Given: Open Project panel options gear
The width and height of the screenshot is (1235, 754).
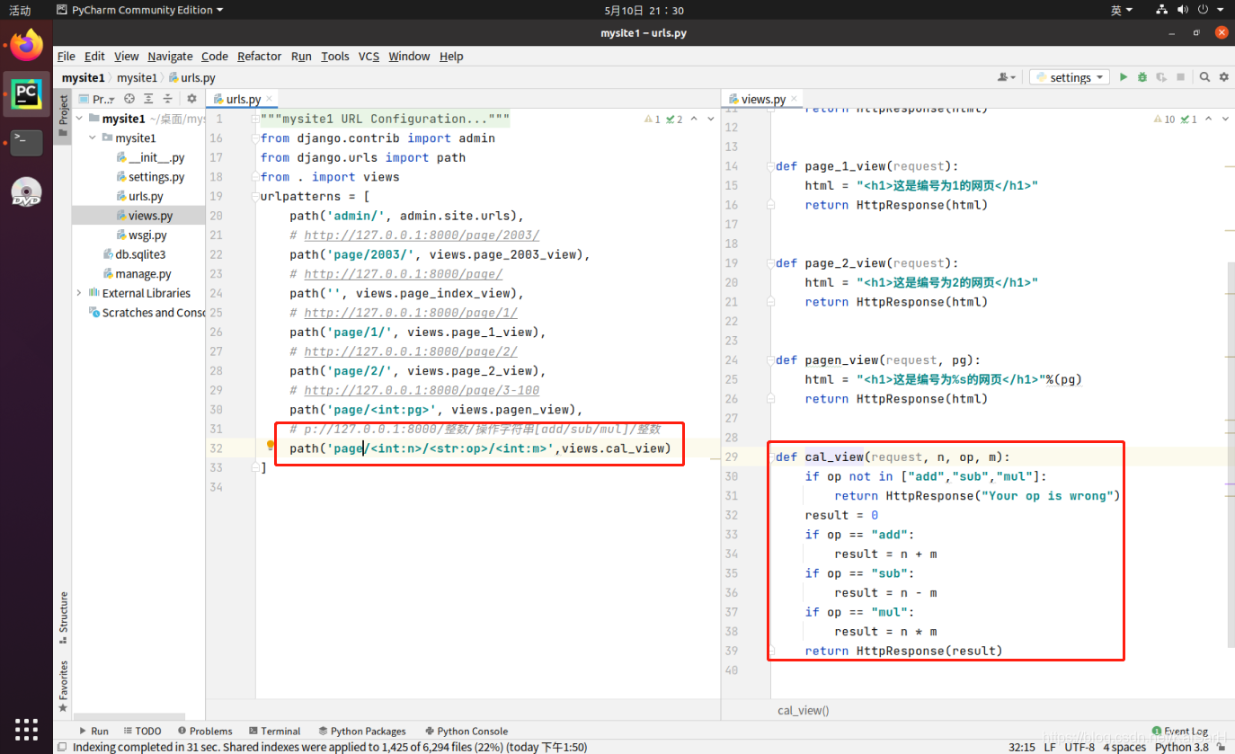Looking at the screenshot, I should click(x=191, y=99).
